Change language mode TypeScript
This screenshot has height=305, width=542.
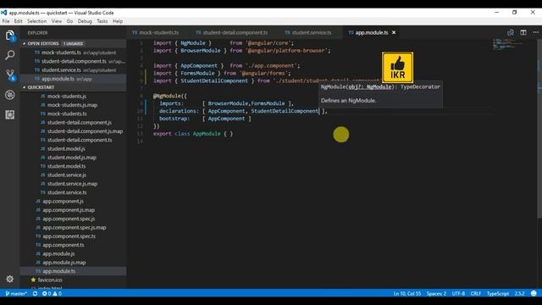point(498,294)
